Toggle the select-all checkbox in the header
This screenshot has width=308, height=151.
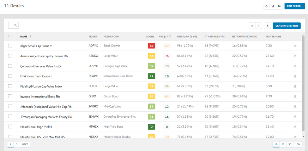pyautogui.click(x=10, y=36)
